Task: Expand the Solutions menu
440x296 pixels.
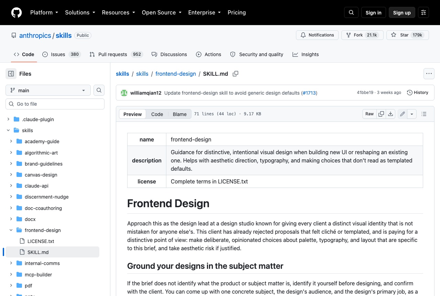Action: 80,12
